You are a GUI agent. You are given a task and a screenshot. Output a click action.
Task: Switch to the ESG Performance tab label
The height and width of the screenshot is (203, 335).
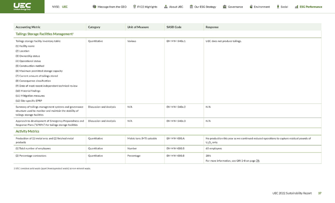[x=311, y=7]
